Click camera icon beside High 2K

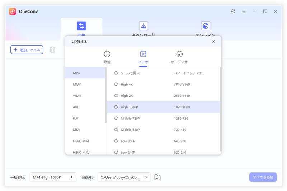[x=116, y=96]
